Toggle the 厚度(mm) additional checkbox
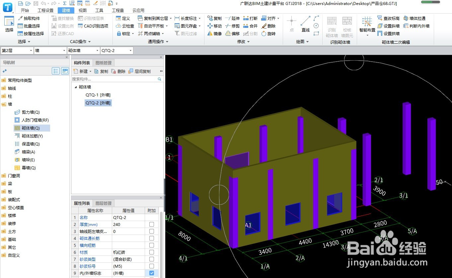 [x=152, y=224]
